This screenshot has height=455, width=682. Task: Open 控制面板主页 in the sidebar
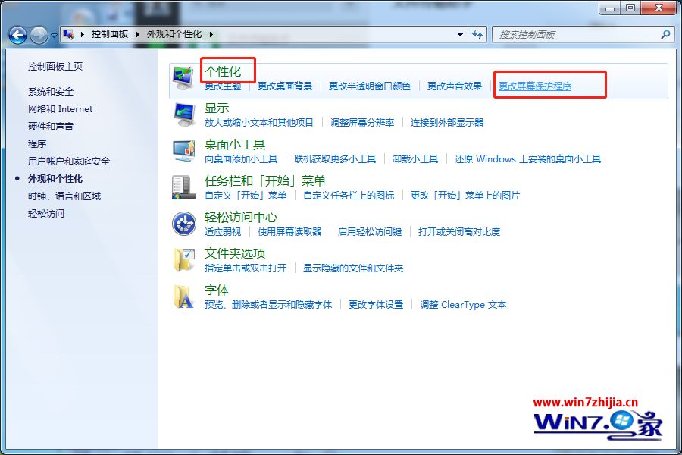tap(55, 67)
